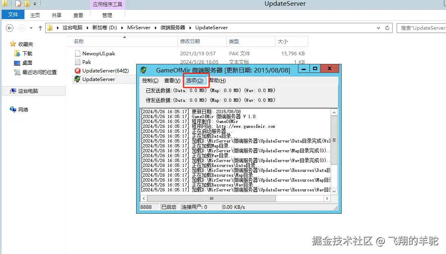Click the 文件 tab in Explorer ribbon
Viewport: 446px width, 254px height.
click(13, 15)
